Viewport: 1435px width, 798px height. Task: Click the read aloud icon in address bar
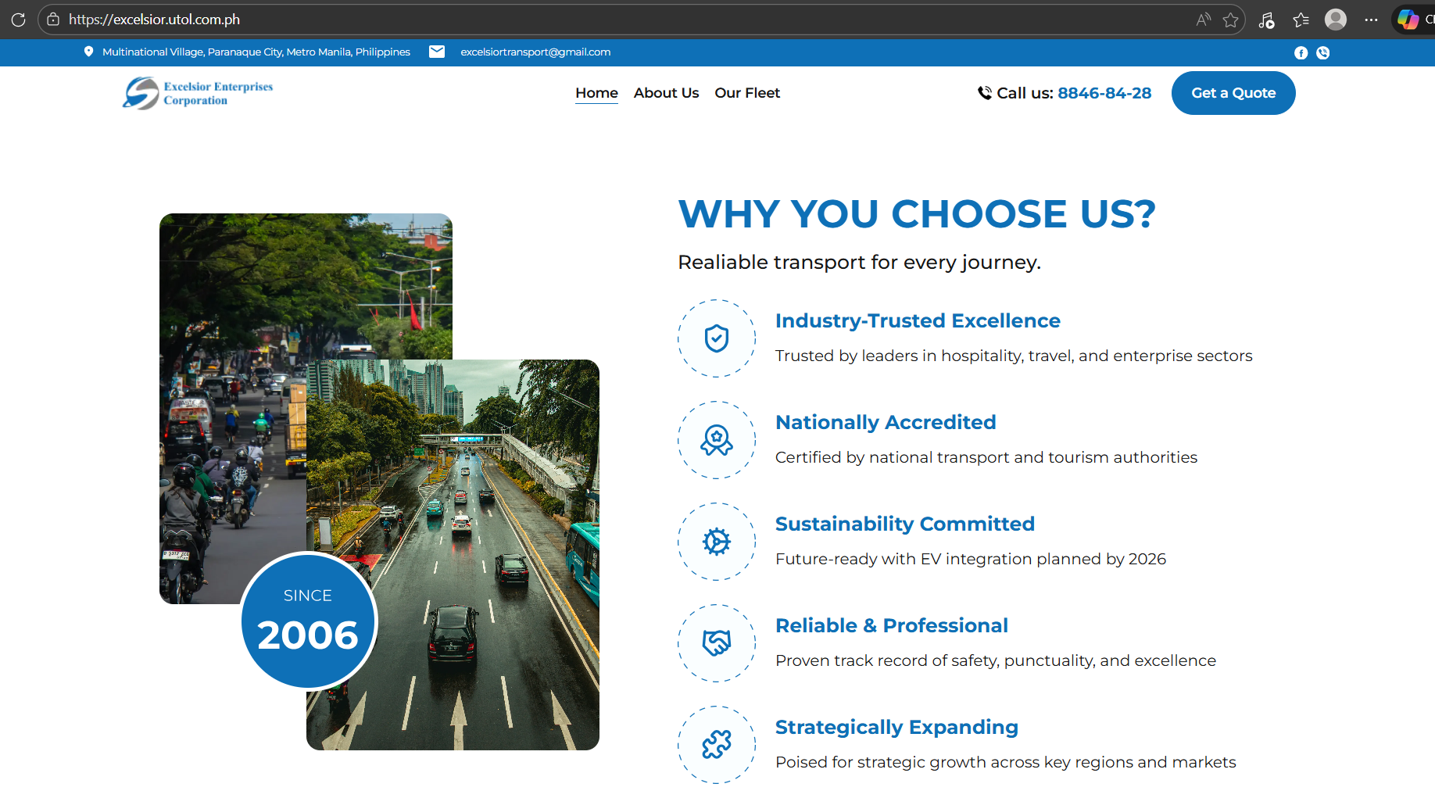pos(1203,20)
